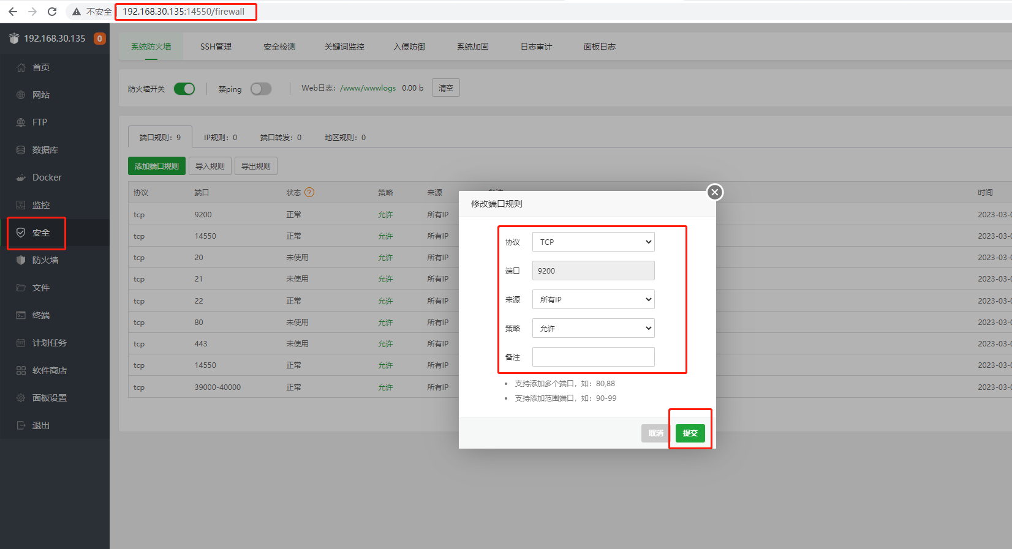Switch to the 面板日志 tab
The width and height of the screenshot is (1012, 549).
pyautogui.click(x=599, y=47)
